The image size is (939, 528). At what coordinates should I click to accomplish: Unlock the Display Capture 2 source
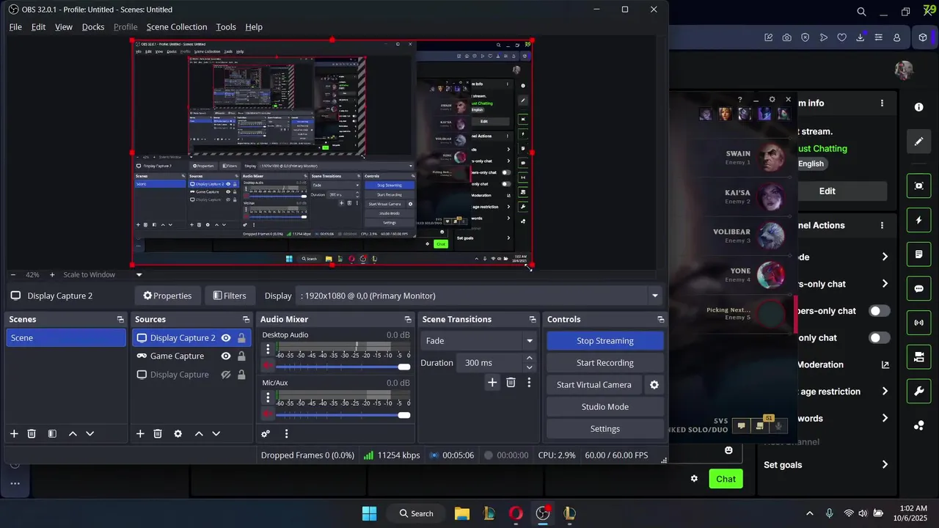(x=241, y=338)
